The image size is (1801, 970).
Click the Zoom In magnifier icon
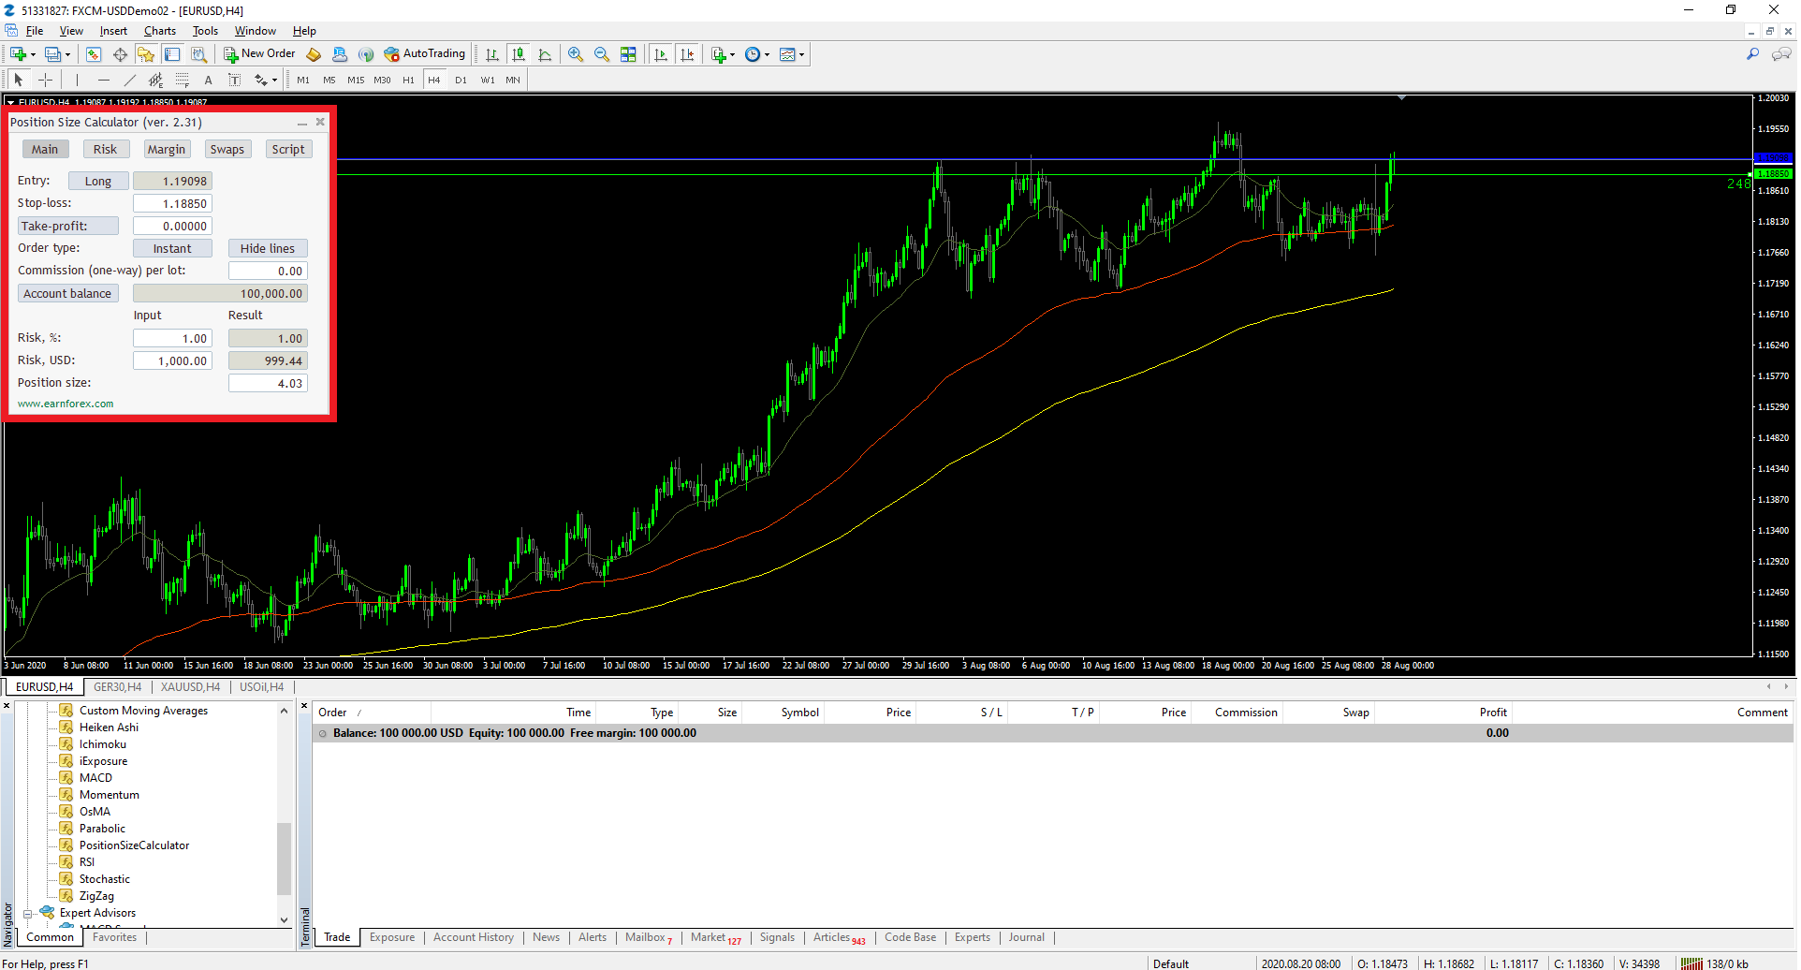(x=576, y=54)
